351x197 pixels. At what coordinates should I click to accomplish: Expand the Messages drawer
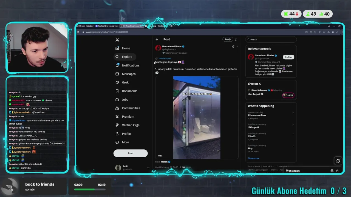coord(337,170)
